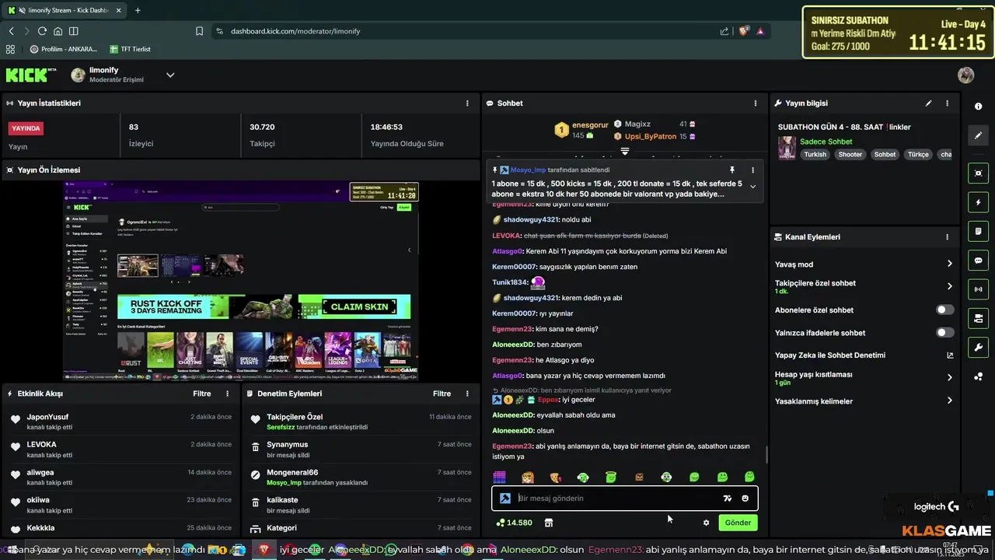Edit stream info with the pencil icon
995x560 pixels.
click(928, 103)
